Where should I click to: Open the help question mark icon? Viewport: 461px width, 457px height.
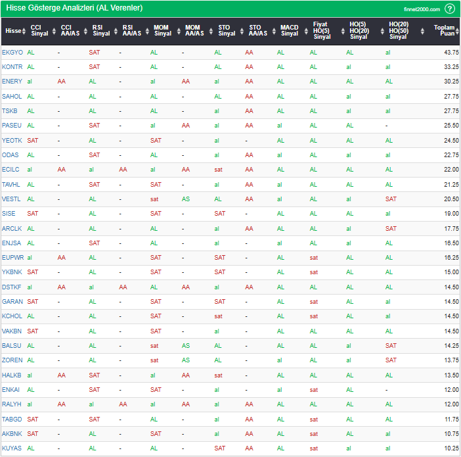tap(449, 9)
